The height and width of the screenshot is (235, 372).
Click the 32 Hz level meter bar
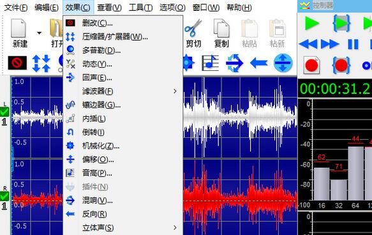pos(339,190)
